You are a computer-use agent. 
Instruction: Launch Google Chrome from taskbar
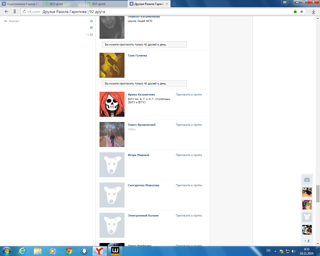[69, 251]
